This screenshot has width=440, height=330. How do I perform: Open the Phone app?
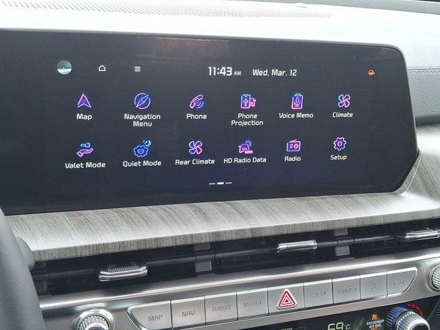point(197,107)
